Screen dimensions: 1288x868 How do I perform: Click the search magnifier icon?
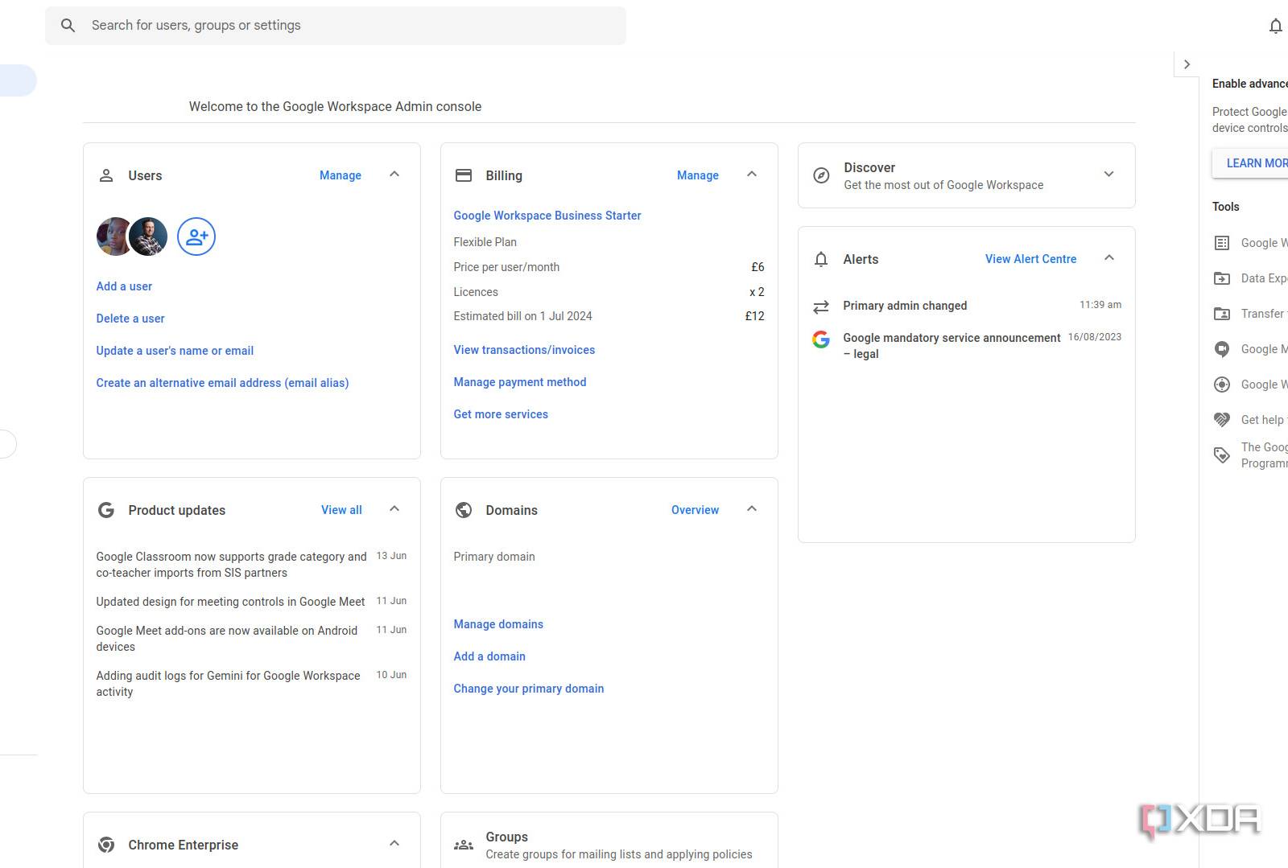tap(68, 26)
